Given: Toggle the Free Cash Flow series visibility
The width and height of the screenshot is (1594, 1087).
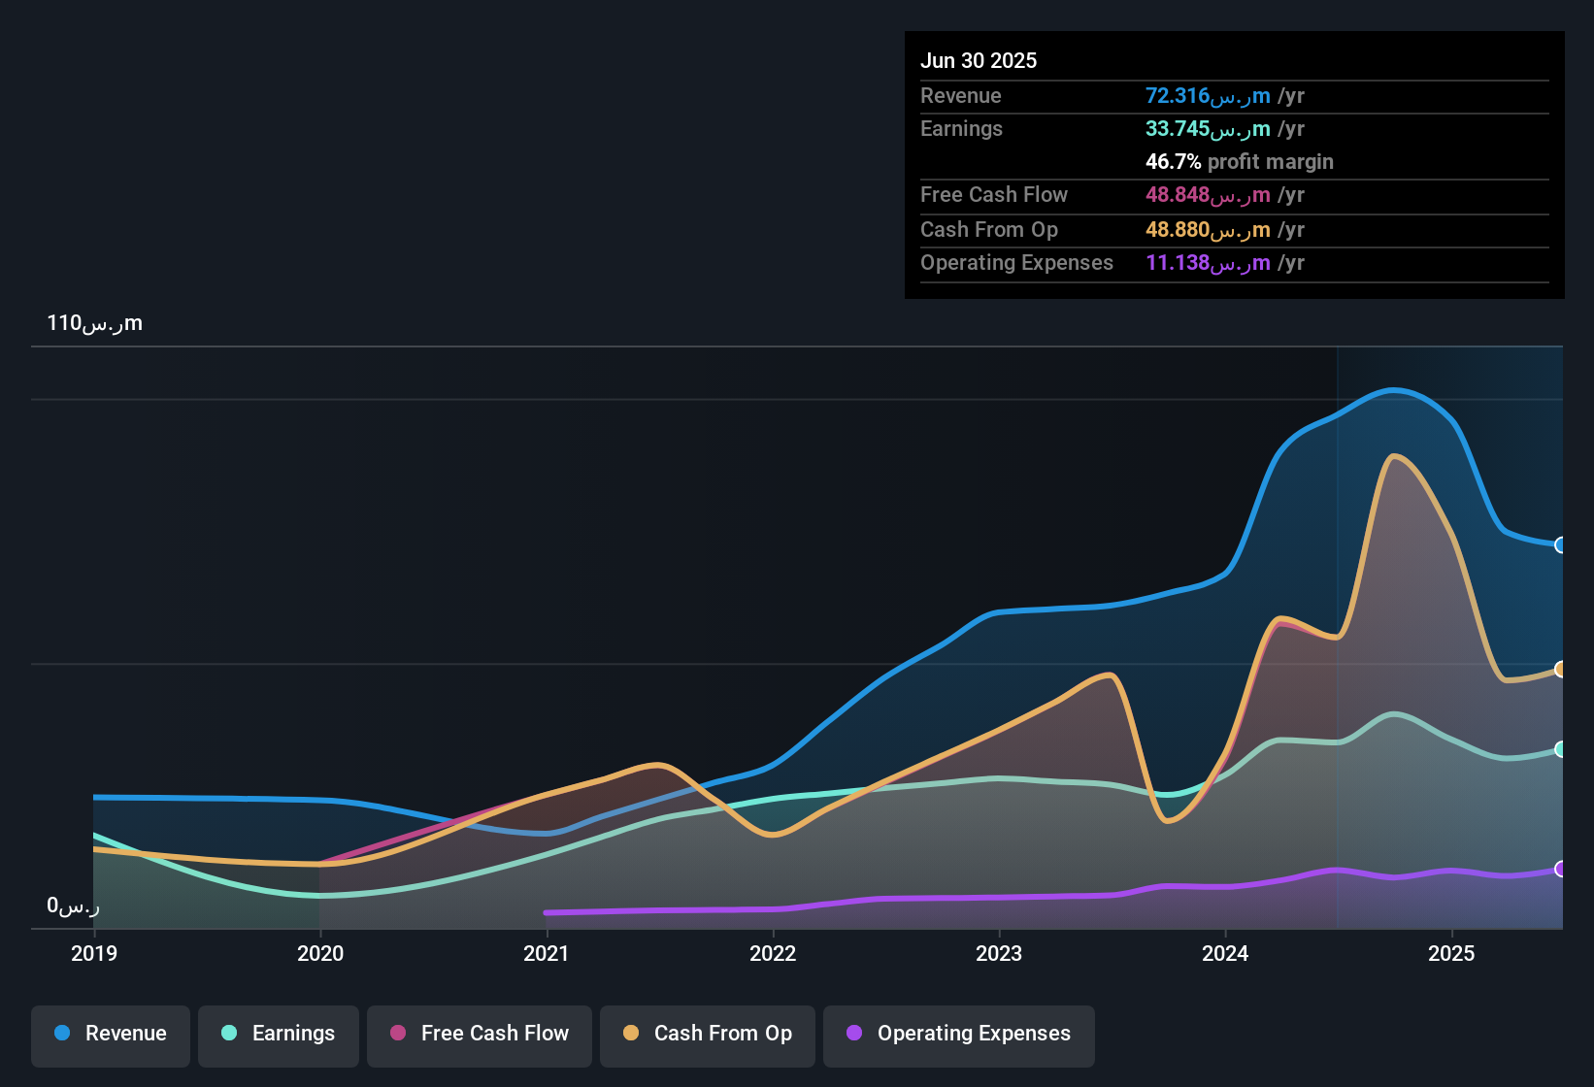Looking at the screenshot, I should 479,1034.
